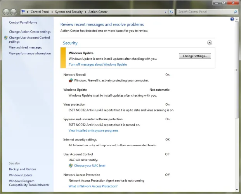Refresh the address bar view
Screen dimensions: 241x194
[172, 12]
